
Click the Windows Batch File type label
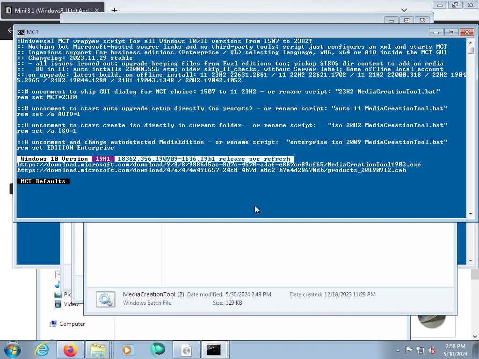pos(147,303)
